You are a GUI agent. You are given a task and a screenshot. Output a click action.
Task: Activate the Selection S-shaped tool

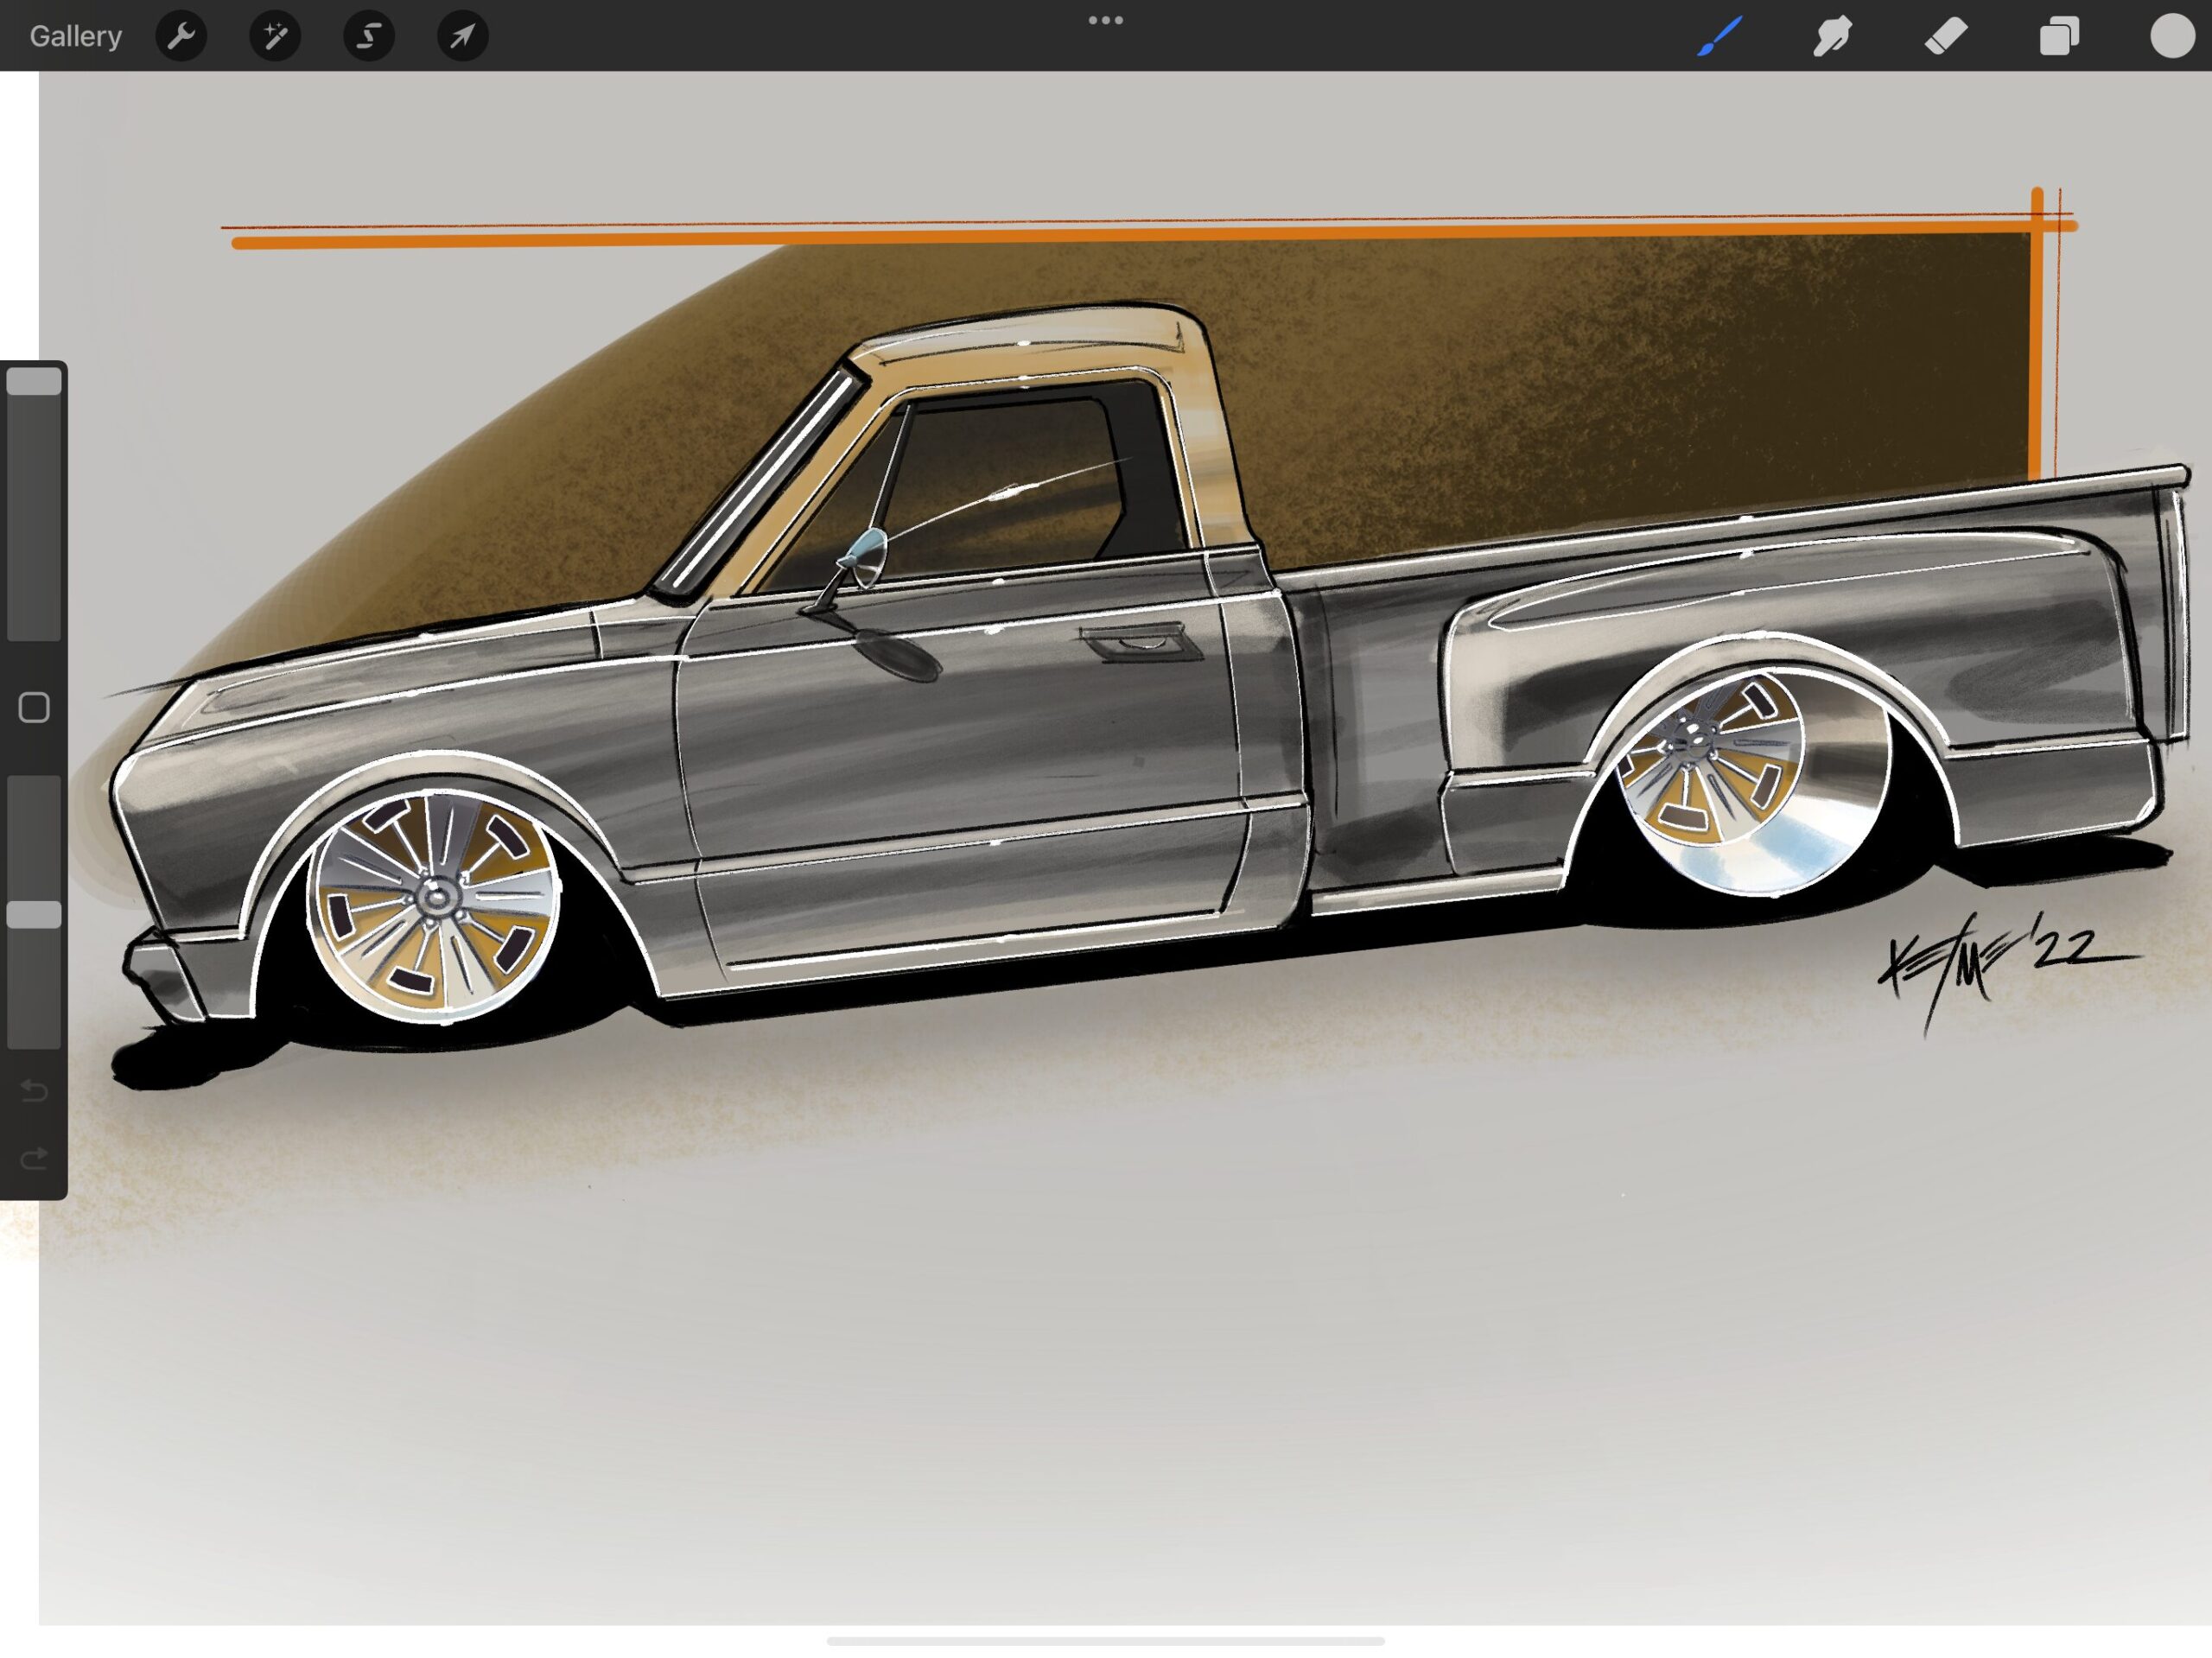369,36
